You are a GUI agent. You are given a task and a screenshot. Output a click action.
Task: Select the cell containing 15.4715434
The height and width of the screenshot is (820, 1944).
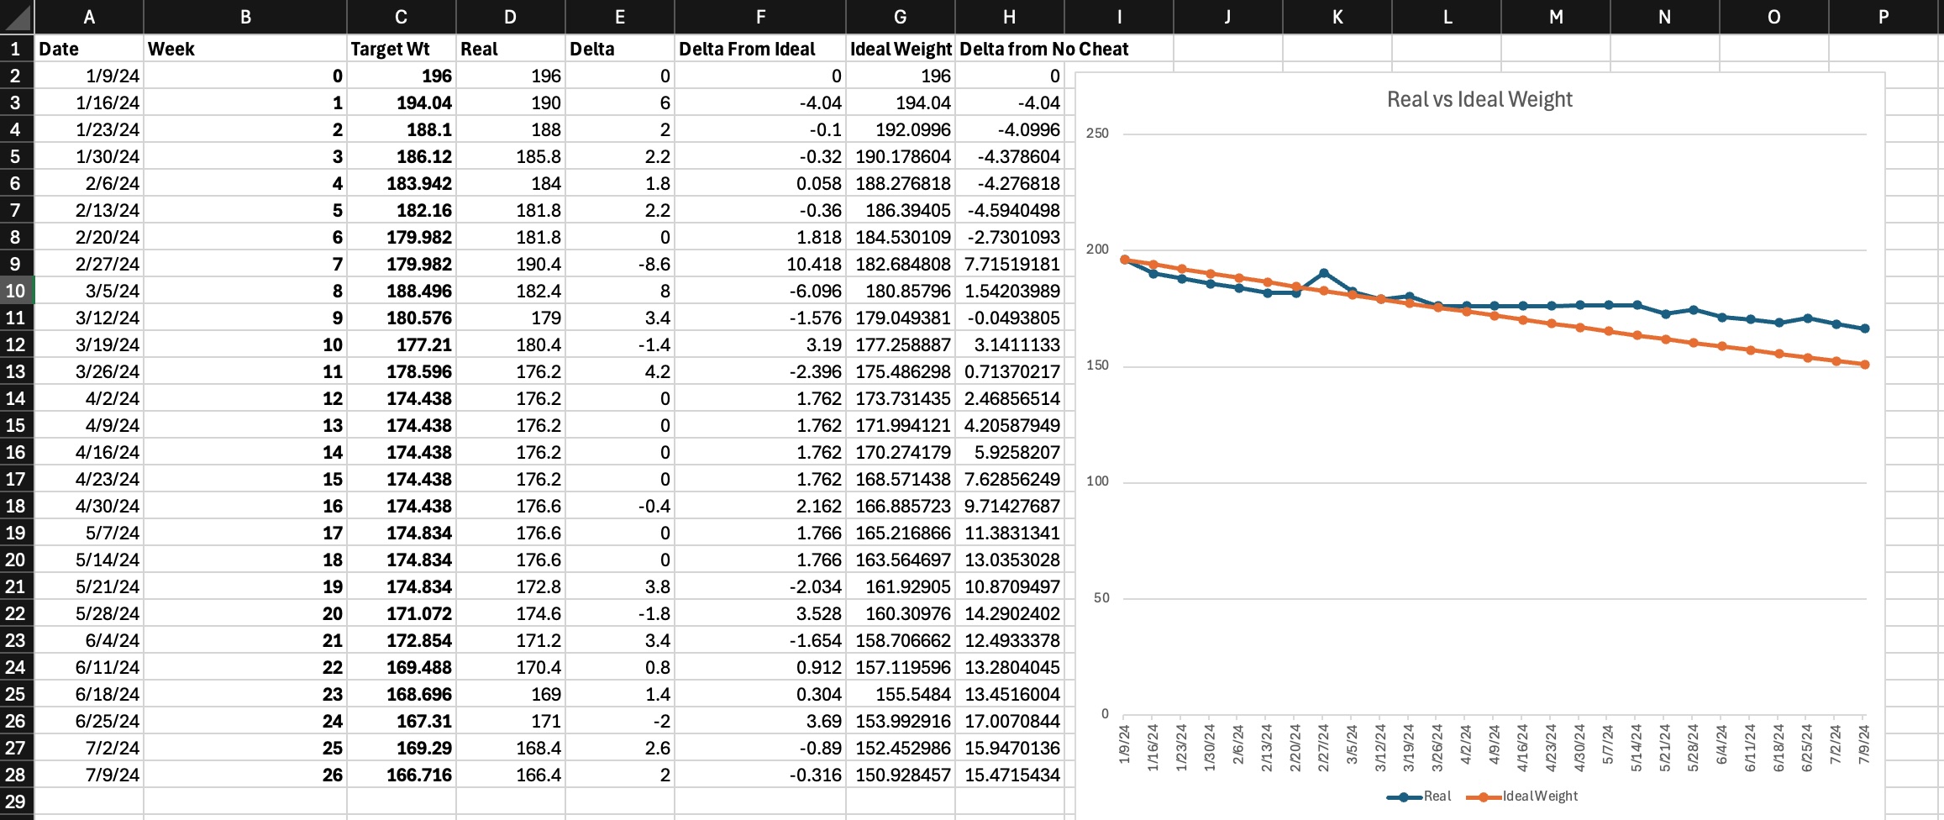point(1009,775)
